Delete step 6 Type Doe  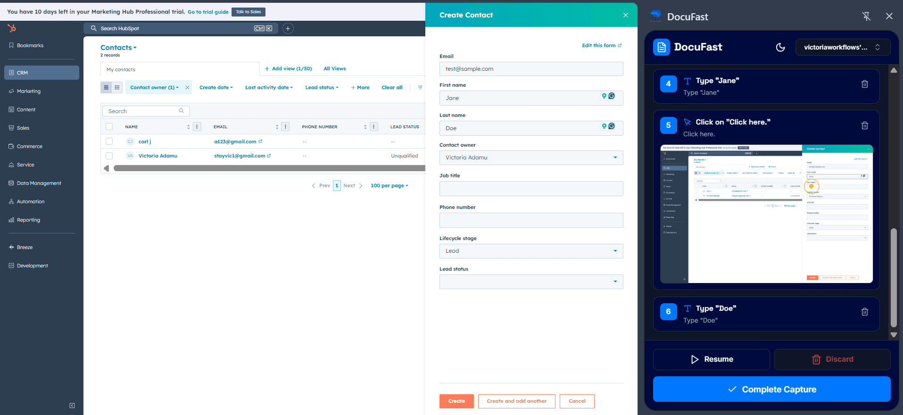865,312
